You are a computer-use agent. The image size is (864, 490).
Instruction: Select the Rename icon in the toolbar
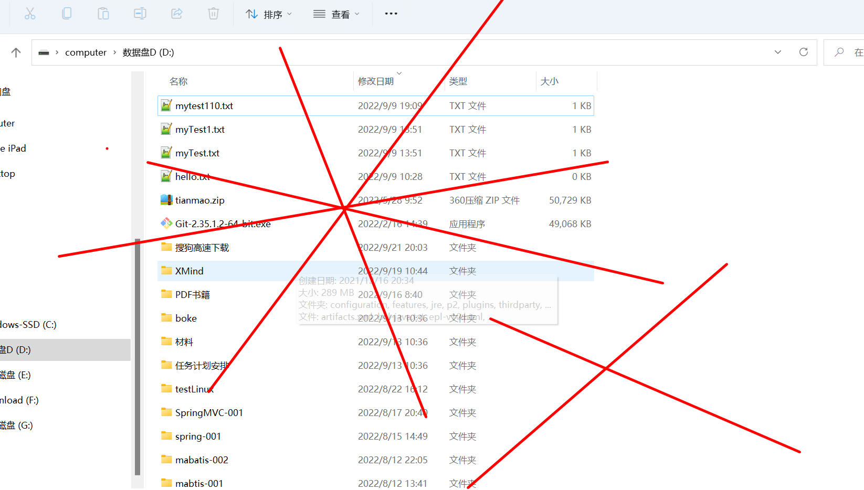click(140, 14)
